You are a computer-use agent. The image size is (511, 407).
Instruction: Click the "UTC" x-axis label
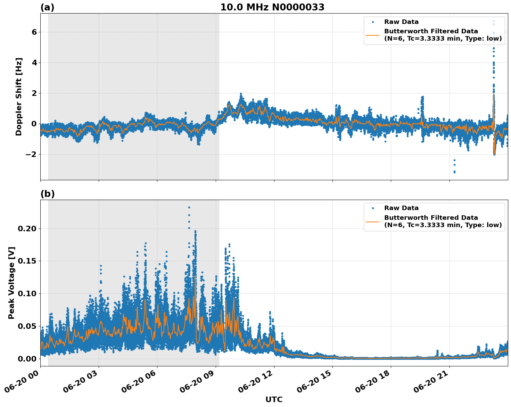click(273, 399)
